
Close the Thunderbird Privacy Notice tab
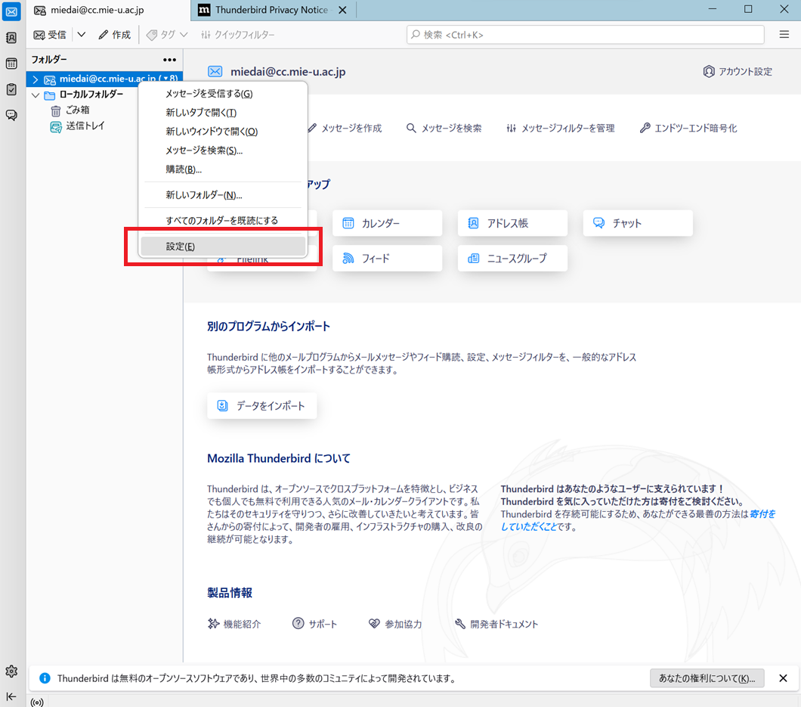coord(343,11)
